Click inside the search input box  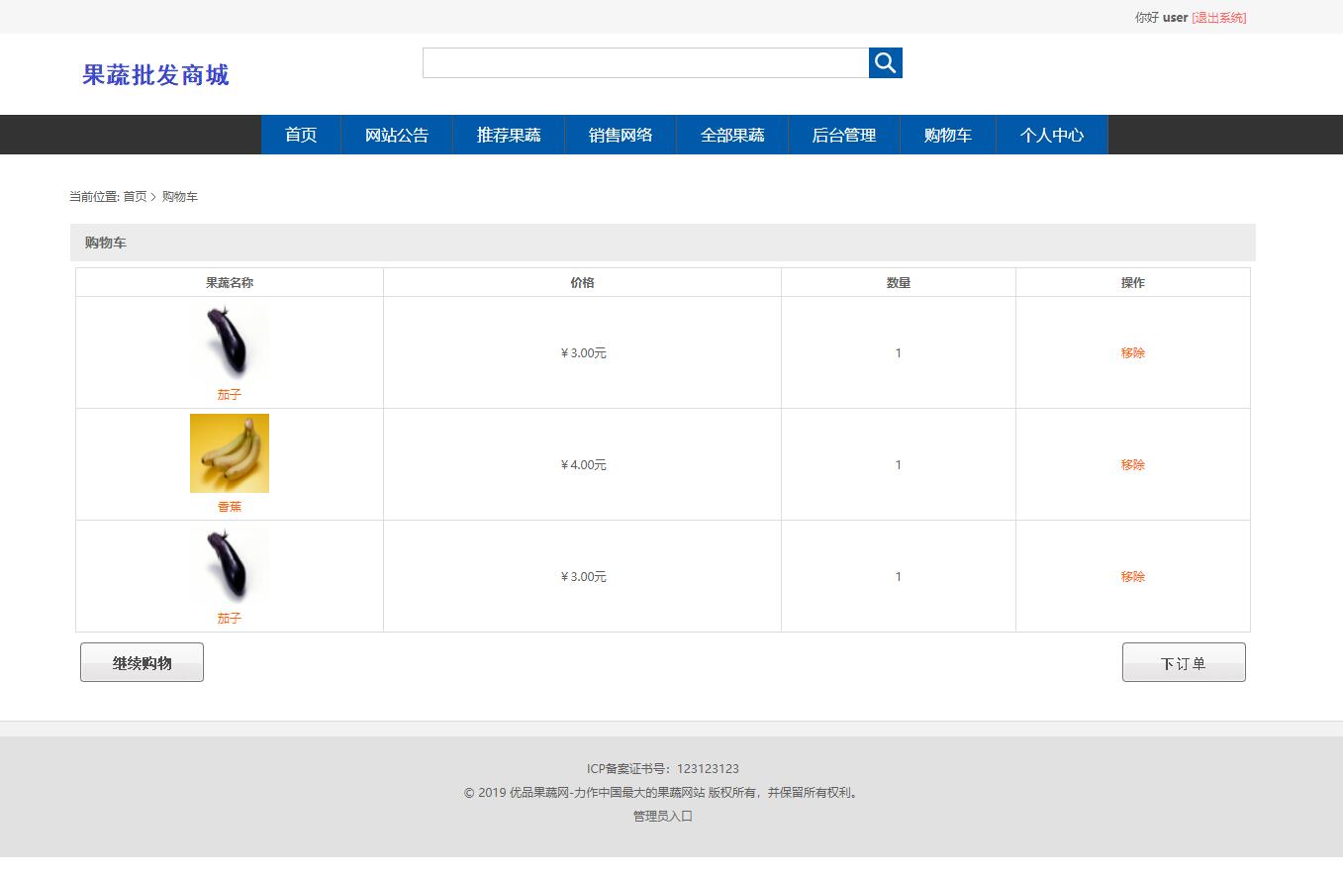click(643, 61)
